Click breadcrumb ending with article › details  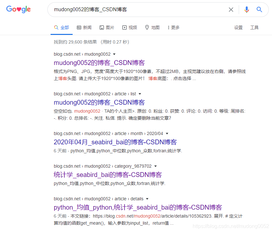99,199
